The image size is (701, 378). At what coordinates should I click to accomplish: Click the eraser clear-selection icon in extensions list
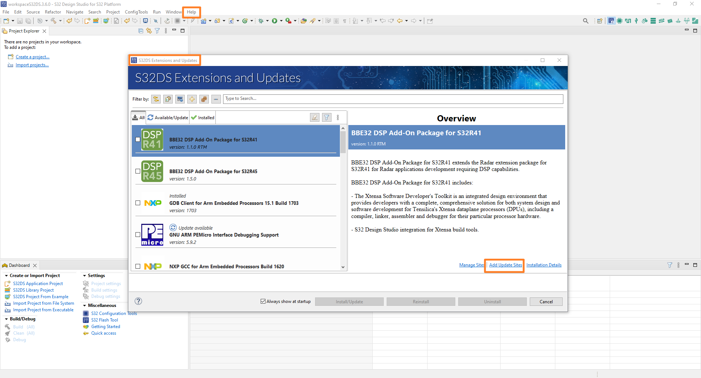[x=314, y=117]
